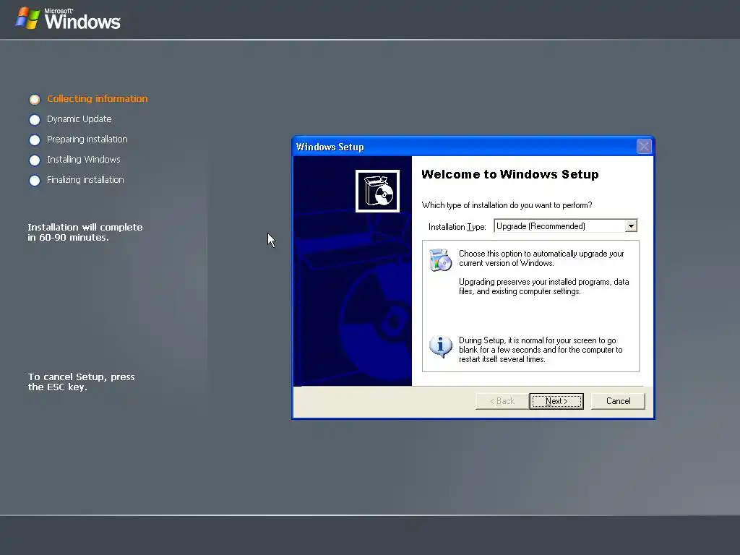Click the Dynamic Update step bullet
740x555 pixels.
pos(35,120)
